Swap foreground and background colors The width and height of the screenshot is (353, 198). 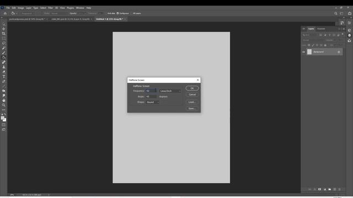5,114
